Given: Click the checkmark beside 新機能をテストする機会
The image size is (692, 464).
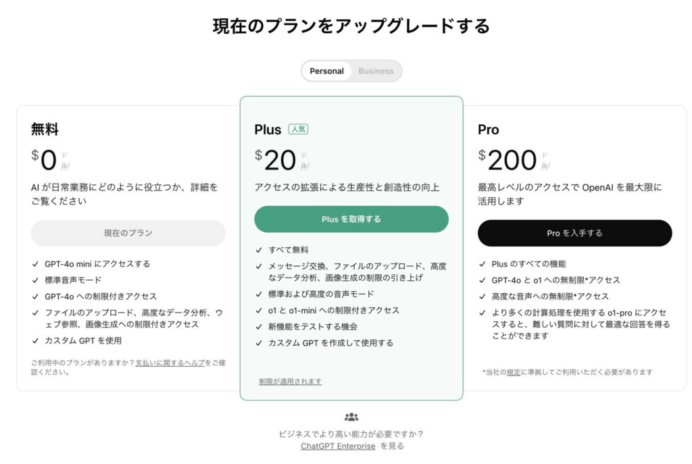Looking at the screenshot, I should coord(259,326).
